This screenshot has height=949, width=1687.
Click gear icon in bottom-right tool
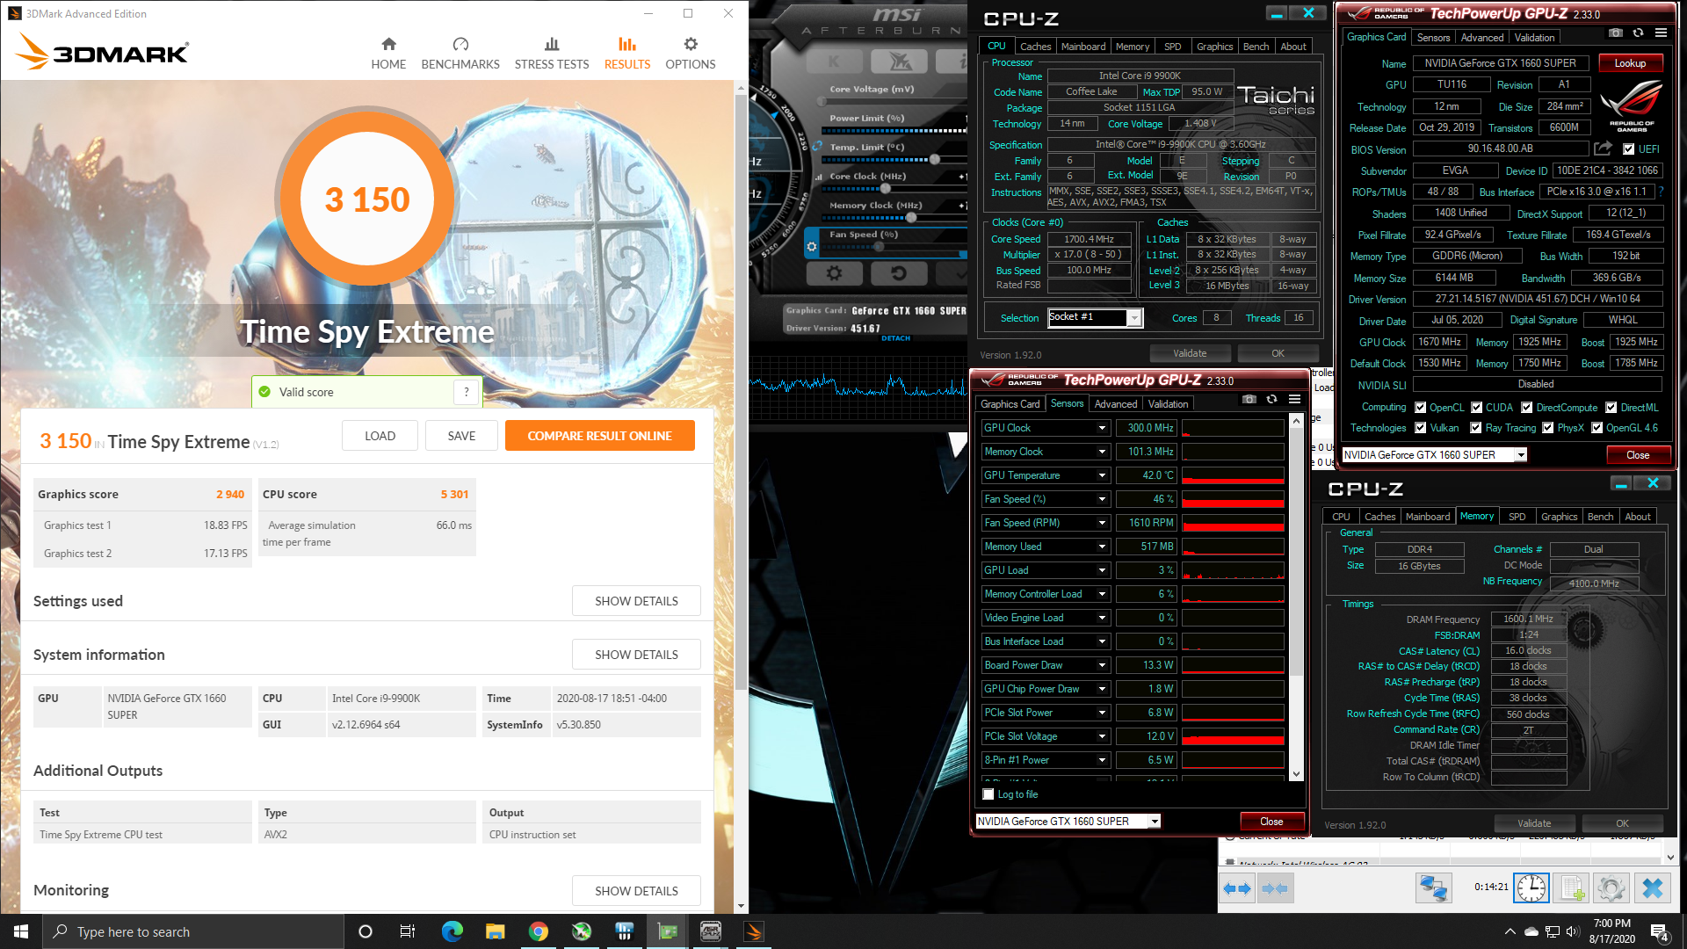point(1611,888)
